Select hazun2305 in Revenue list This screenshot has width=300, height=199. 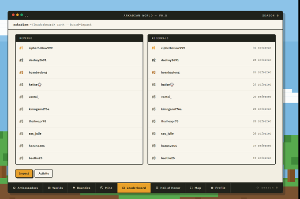click(x=79, y=146)
